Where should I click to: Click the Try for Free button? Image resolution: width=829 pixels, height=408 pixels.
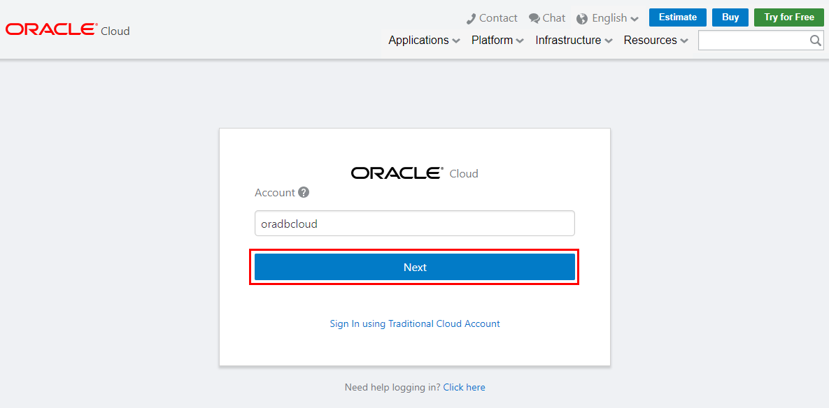789,17
